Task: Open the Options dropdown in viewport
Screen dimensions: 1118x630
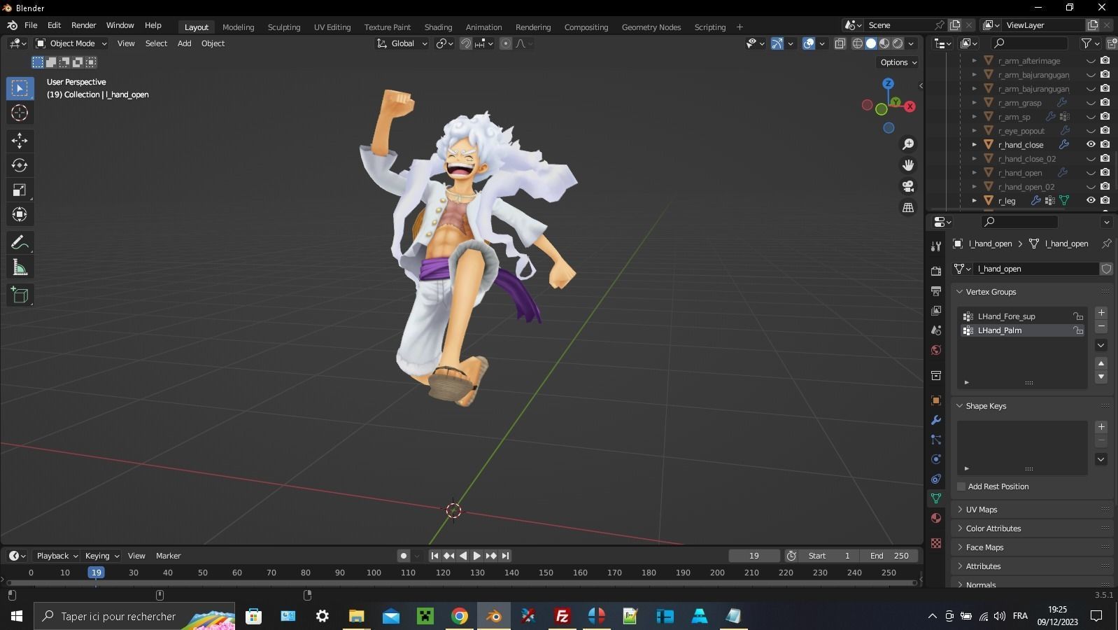Action: point(899,62)
